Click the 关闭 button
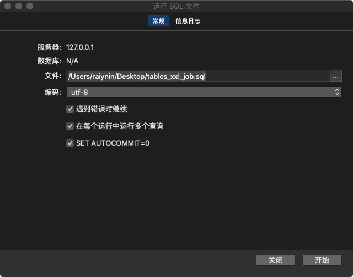This screenshot has height=277, width=353. click(x=276, y=260)
